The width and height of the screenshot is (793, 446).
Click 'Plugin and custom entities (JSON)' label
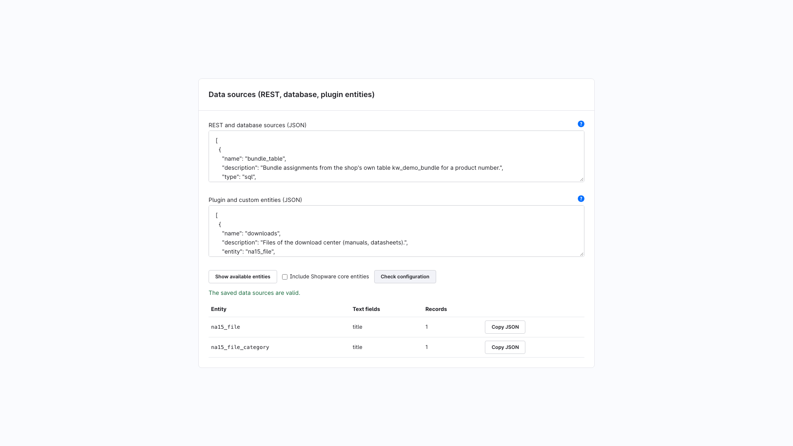pos(255,200)
